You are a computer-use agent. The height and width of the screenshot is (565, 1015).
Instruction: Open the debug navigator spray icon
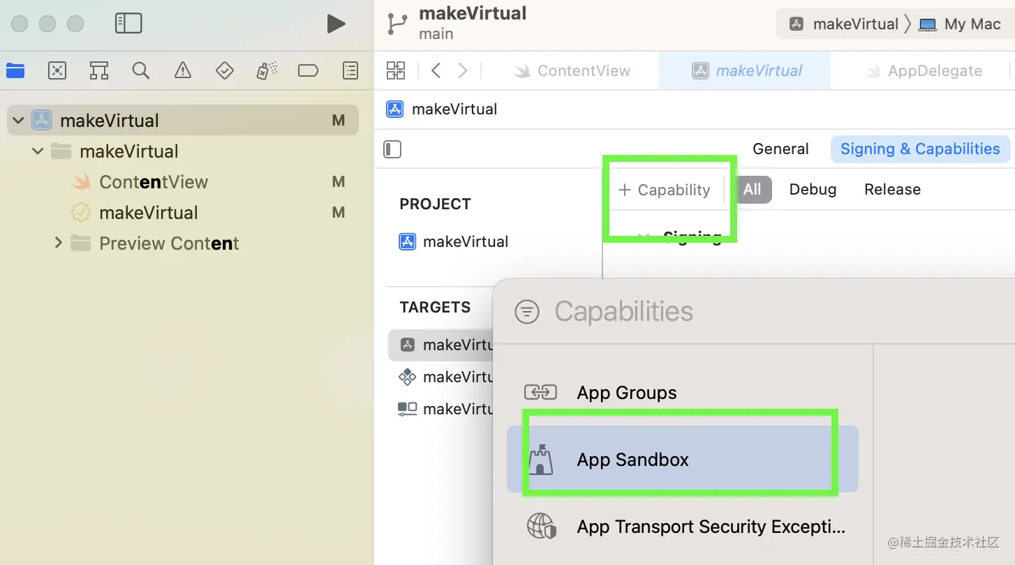pyautogui.click(x=267, y=70)
